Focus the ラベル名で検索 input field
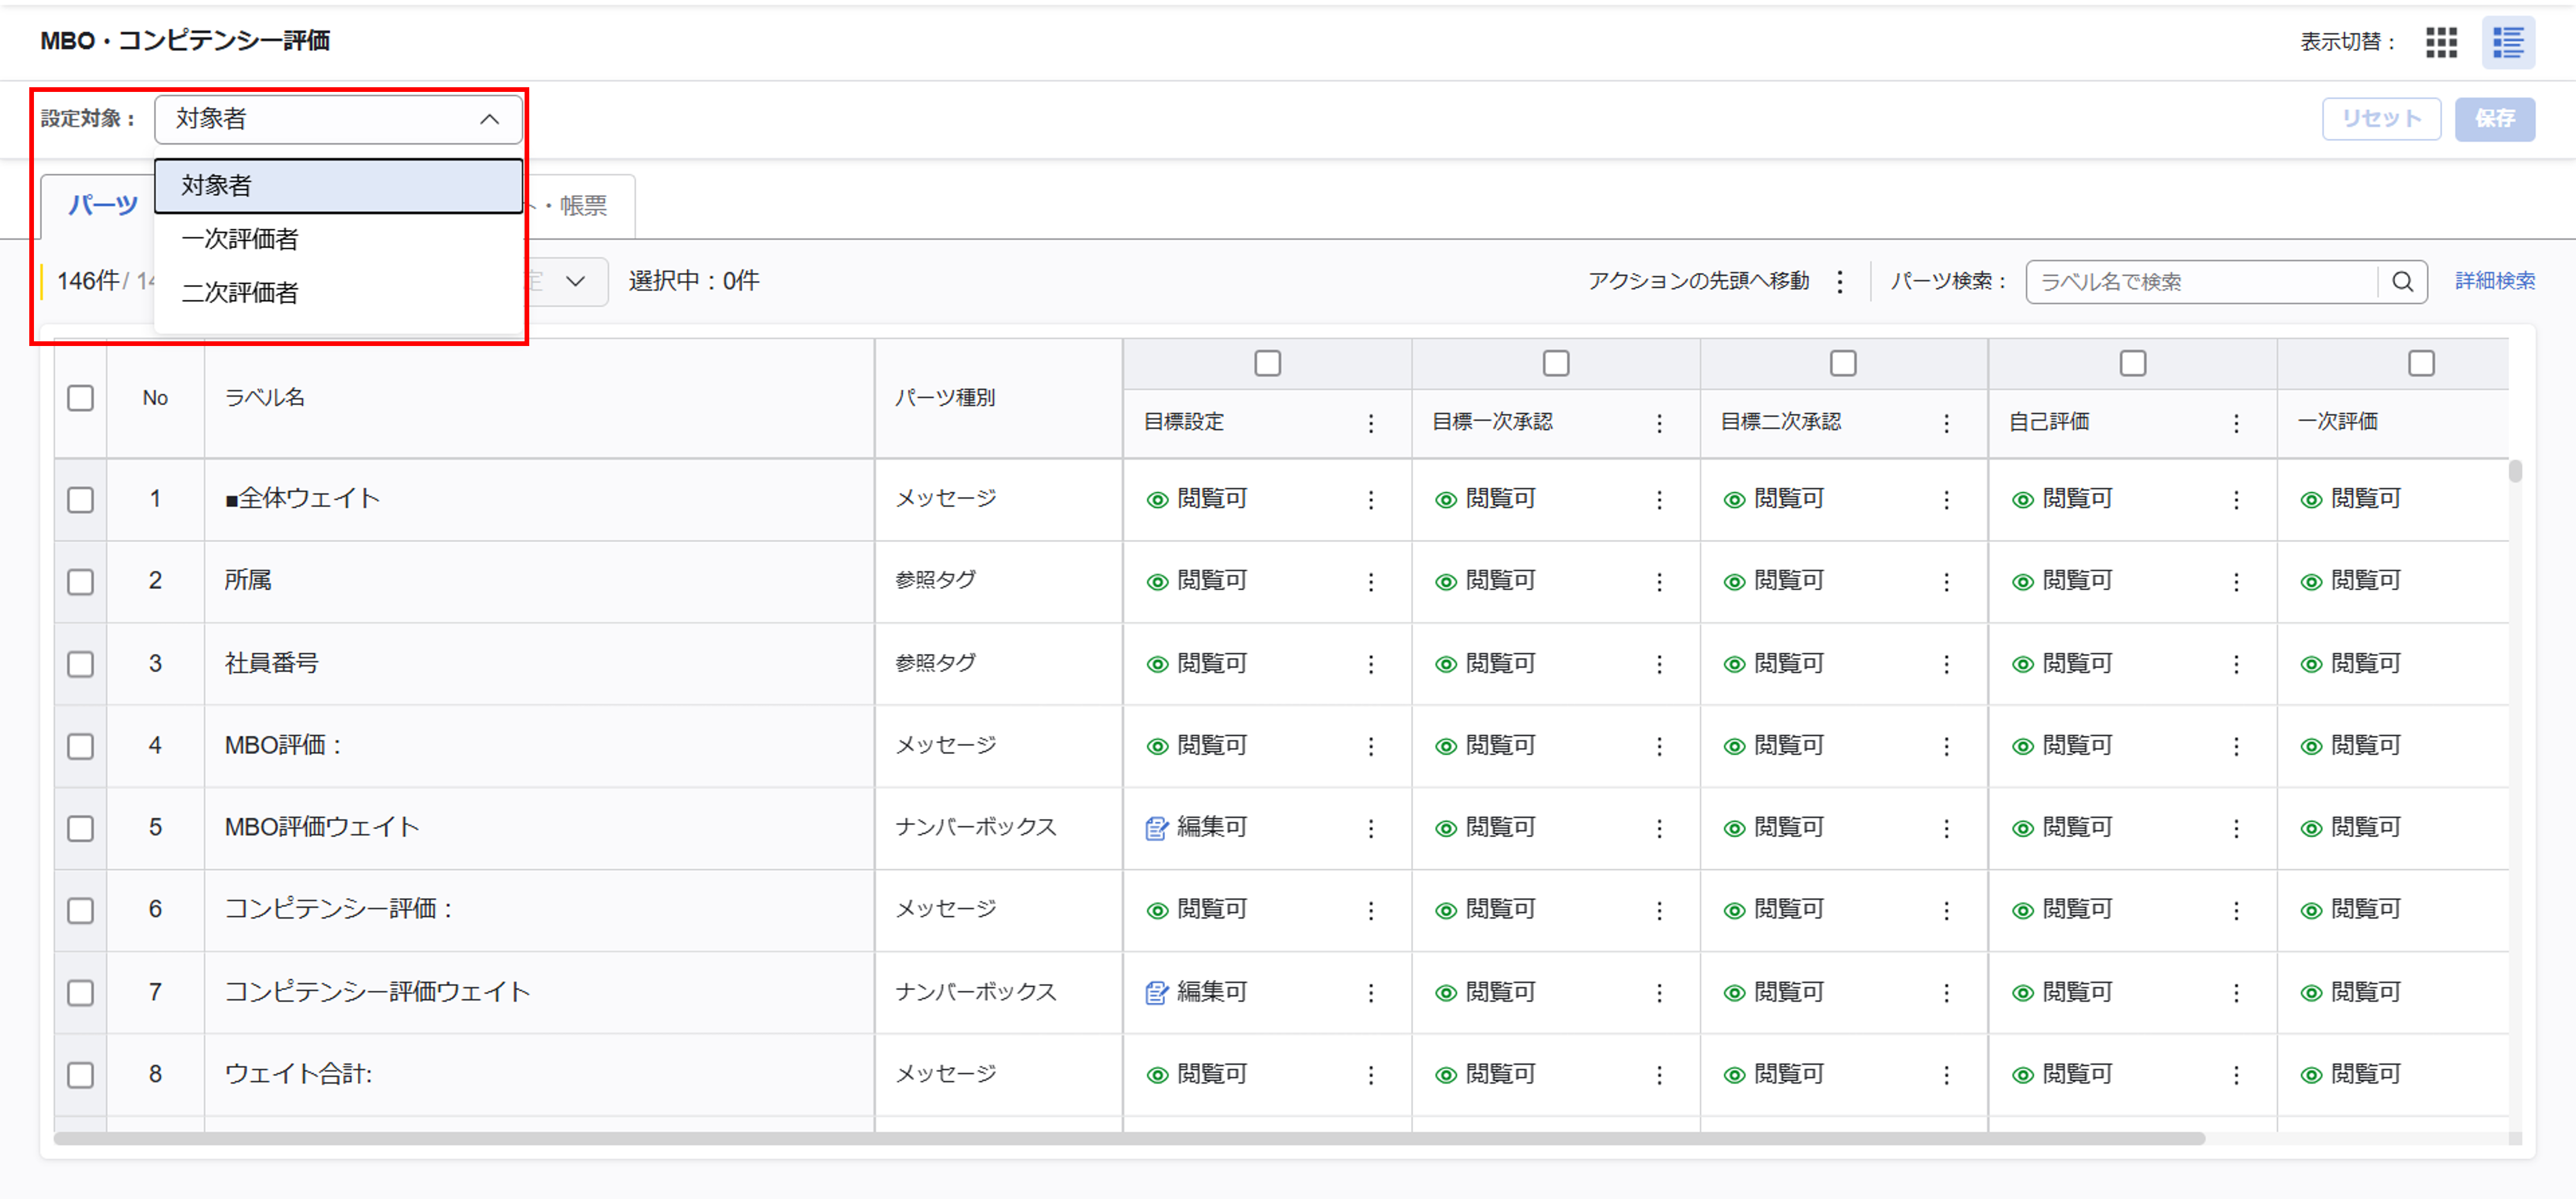This screenshot has width=2576, height=1199. (2200, 282)
